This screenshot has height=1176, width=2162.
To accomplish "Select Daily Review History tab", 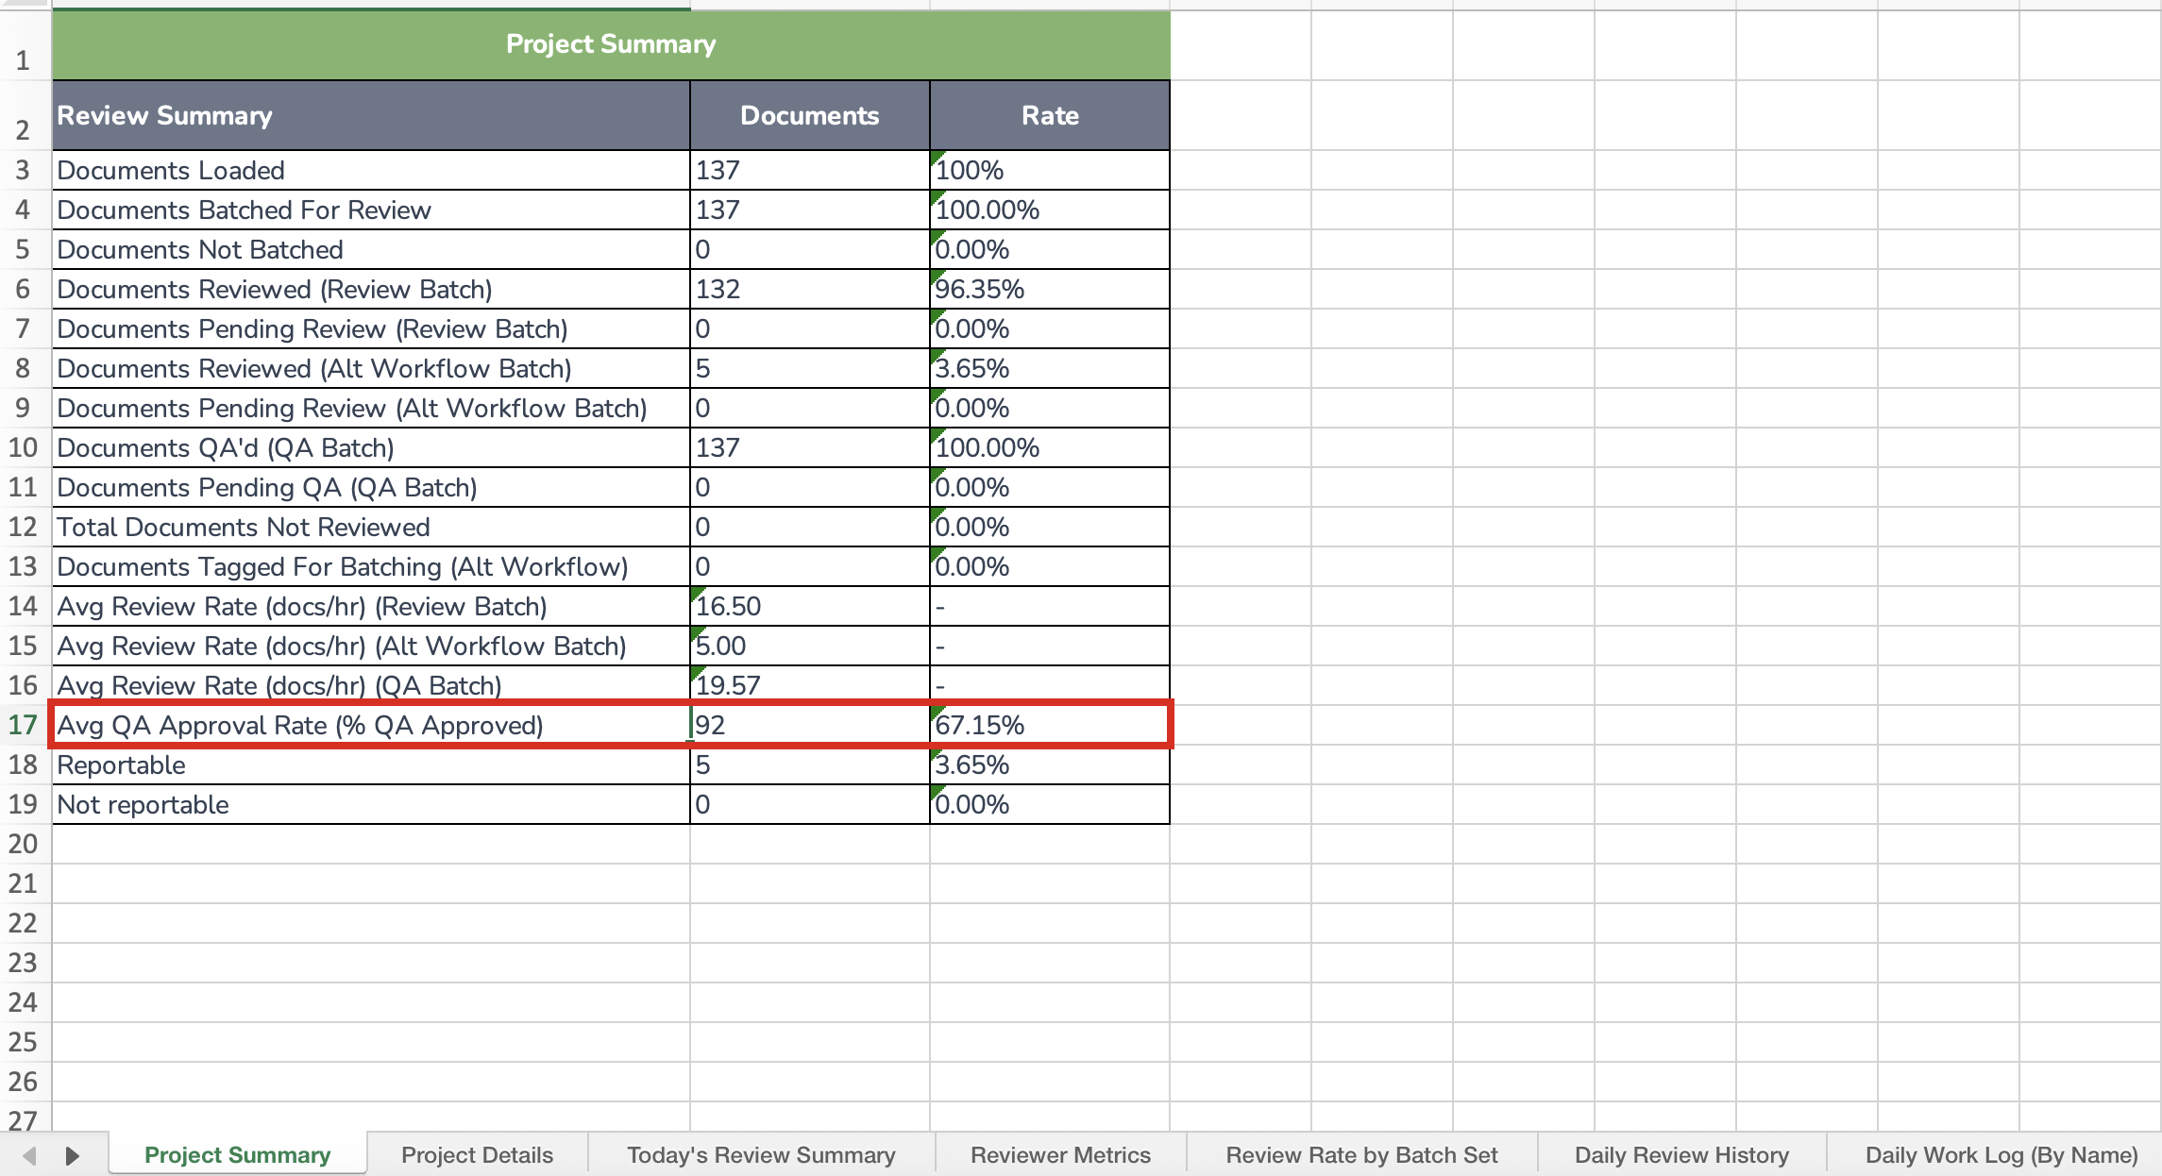I will [x=1681, y=1154].
